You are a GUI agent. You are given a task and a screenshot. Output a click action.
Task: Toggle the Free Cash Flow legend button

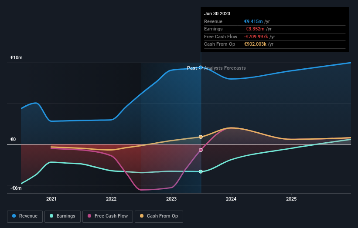108,216
